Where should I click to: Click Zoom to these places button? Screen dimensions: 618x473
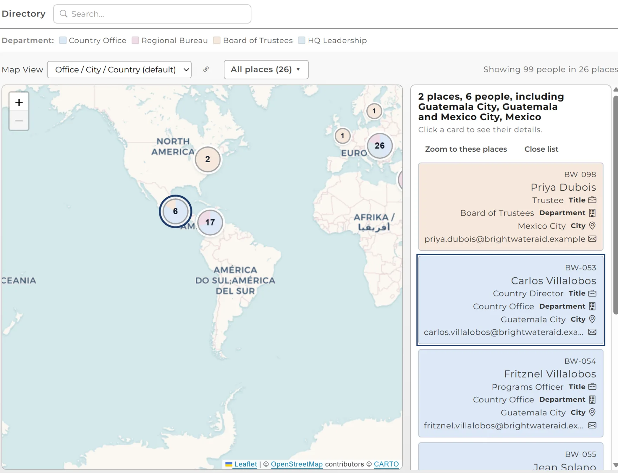[466, 149]
